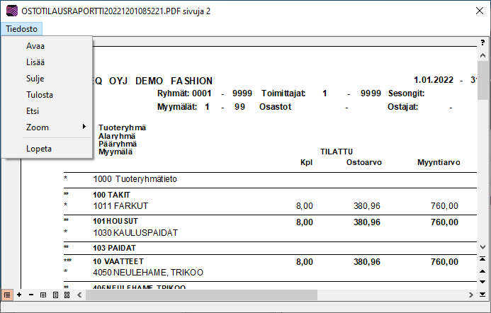Click Lopeta to exit the viewer

coord(39,149)
